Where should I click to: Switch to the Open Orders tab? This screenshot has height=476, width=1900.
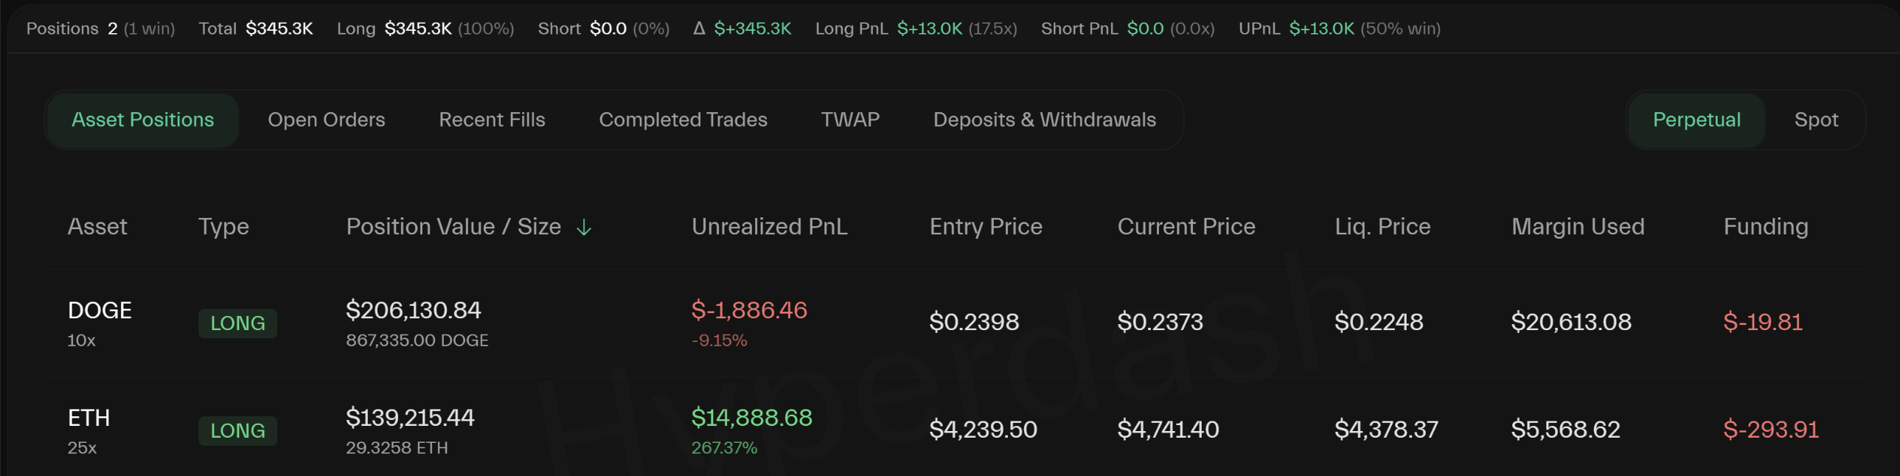coord(326,119)
